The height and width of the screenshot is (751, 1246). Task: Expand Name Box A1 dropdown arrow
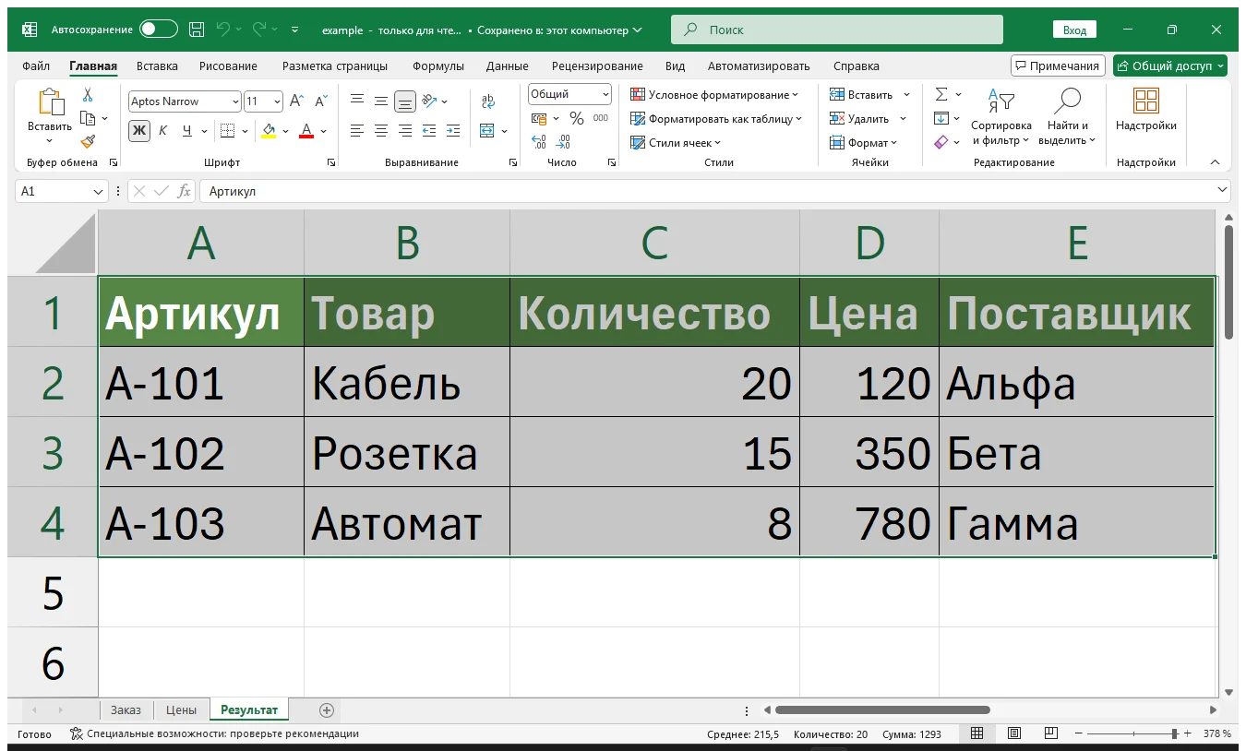pyautogui.click(x=99, y=191)
